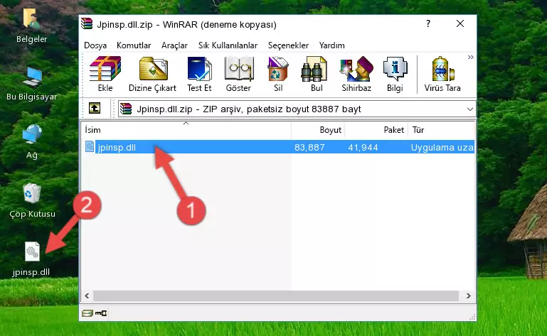Click the horizontal scrollbar right arrow
This screenshot has width=547, height=336.
[x=469, y=296]
